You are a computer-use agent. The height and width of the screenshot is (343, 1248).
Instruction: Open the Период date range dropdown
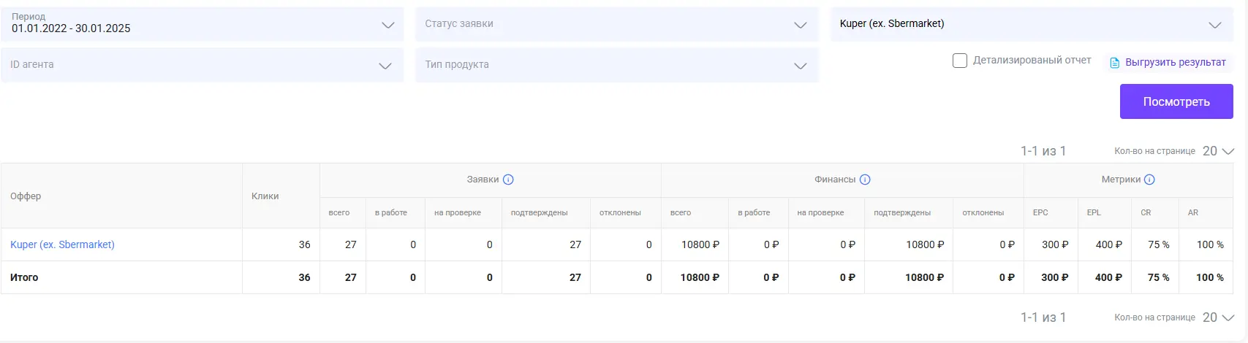coord(203,24)
